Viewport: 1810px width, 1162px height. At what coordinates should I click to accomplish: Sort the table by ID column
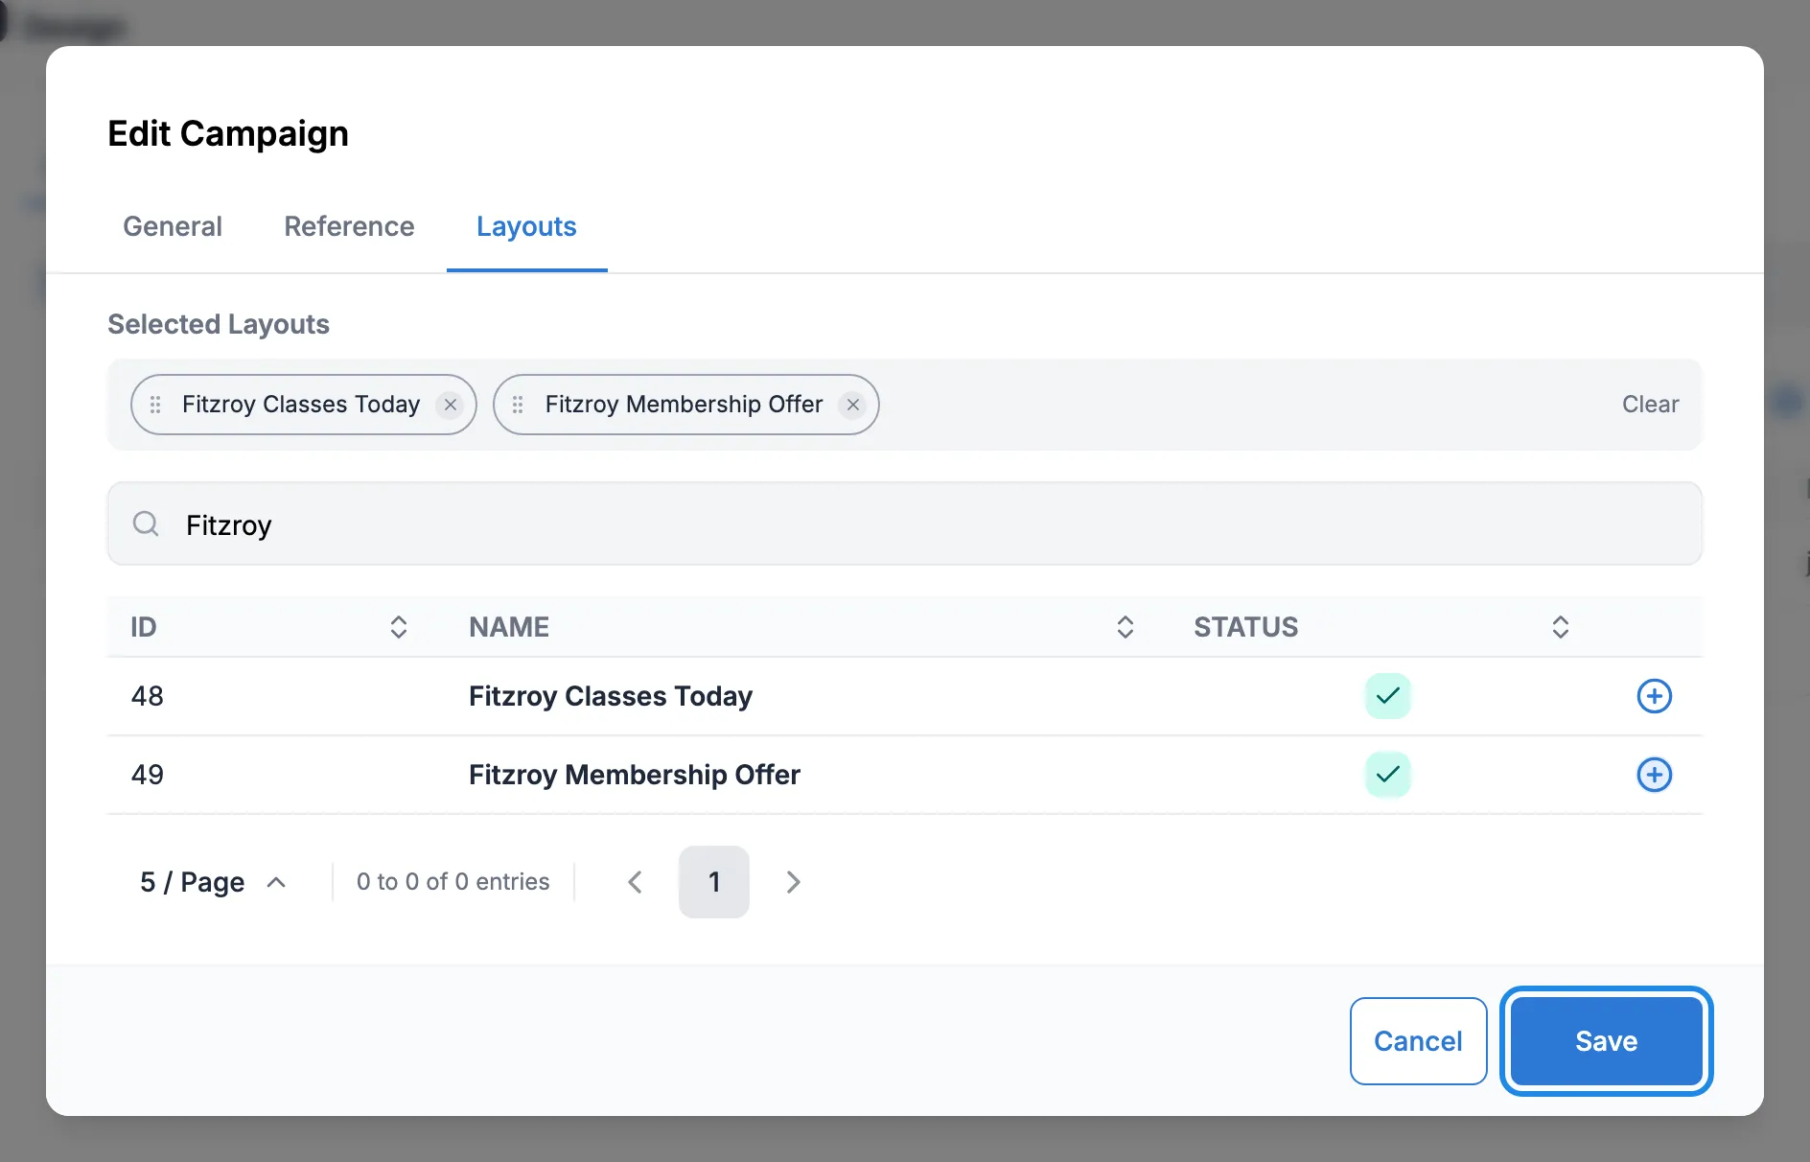(399, 627)
